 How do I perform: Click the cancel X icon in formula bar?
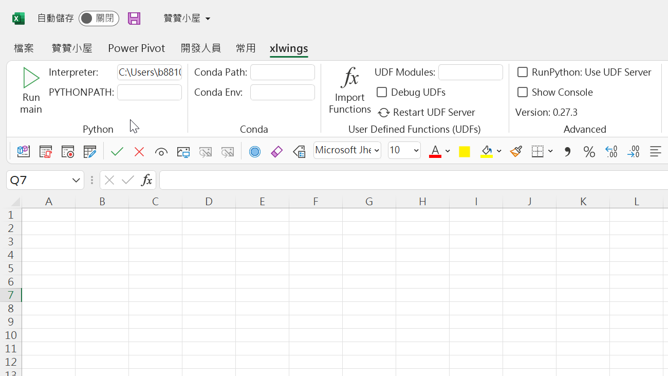click(109, 180)
